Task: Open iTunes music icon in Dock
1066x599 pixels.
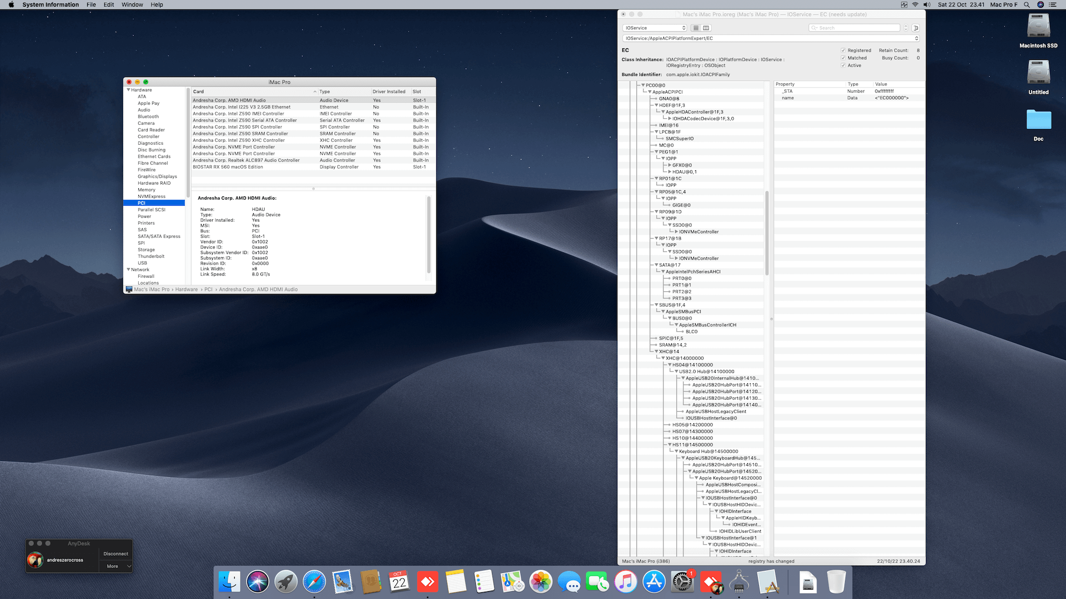Action: (626, 582)
